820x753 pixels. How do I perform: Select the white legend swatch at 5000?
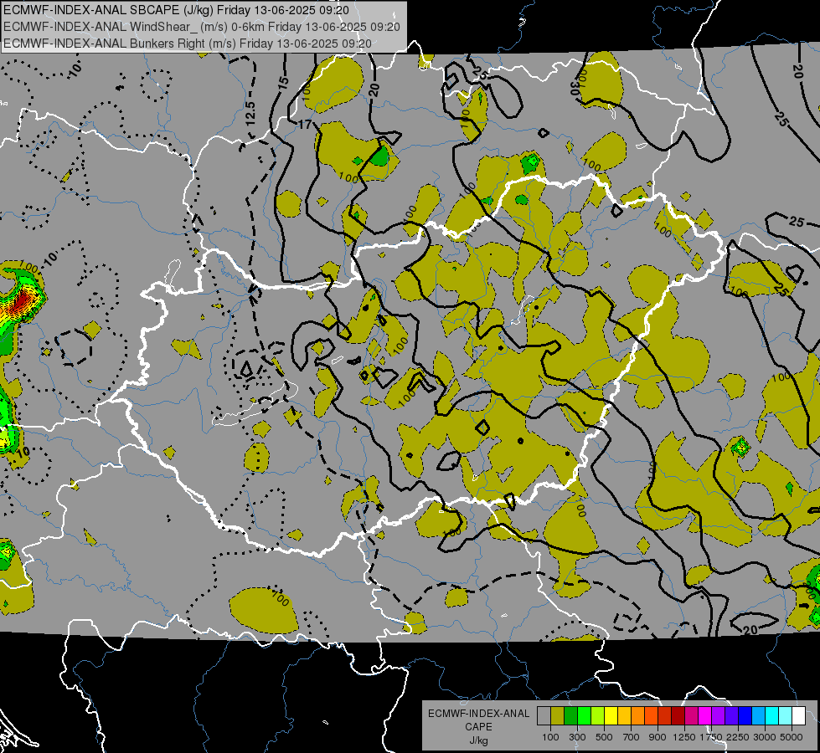click(x=798, y=715)
